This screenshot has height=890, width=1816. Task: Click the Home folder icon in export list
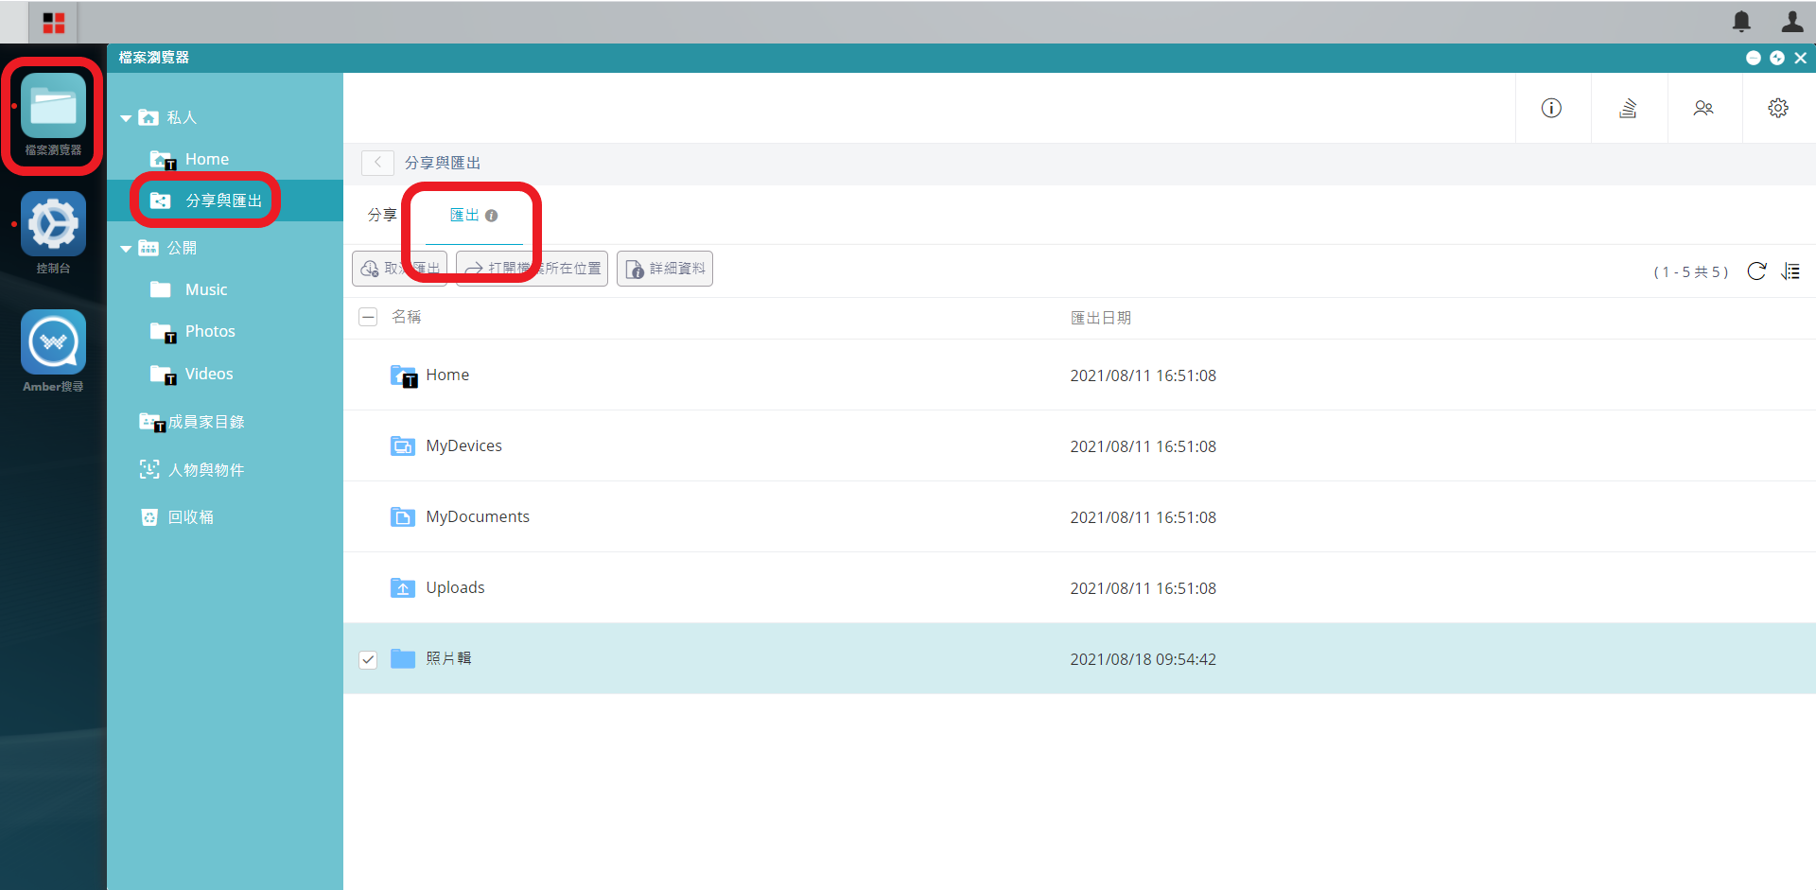[404, 375]
